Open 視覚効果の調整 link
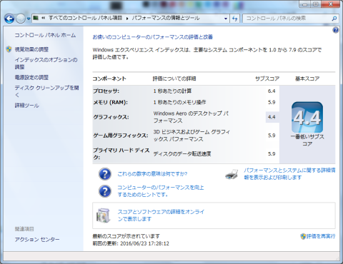The height and width of the screenshot is (264, 343). click(31, 49)
